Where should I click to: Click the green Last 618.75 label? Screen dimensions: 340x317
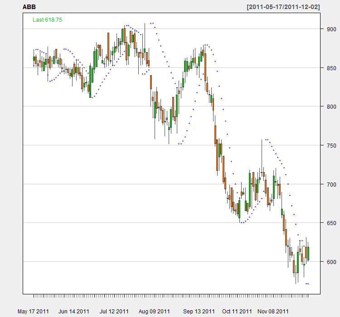click(x=47, y=20)
